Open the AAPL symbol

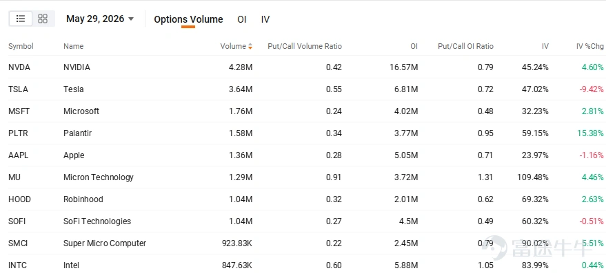point(18,155)
